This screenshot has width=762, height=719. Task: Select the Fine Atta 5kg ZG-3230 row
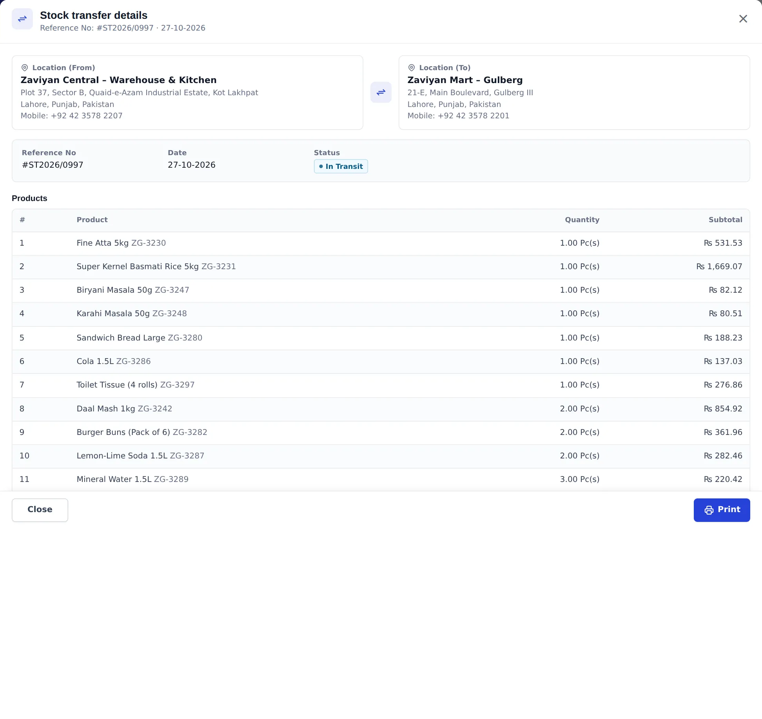pyautogui.click(x=381, y=243)
